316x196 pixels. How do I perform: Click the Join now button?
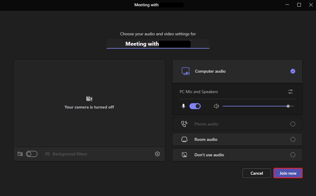288,173
